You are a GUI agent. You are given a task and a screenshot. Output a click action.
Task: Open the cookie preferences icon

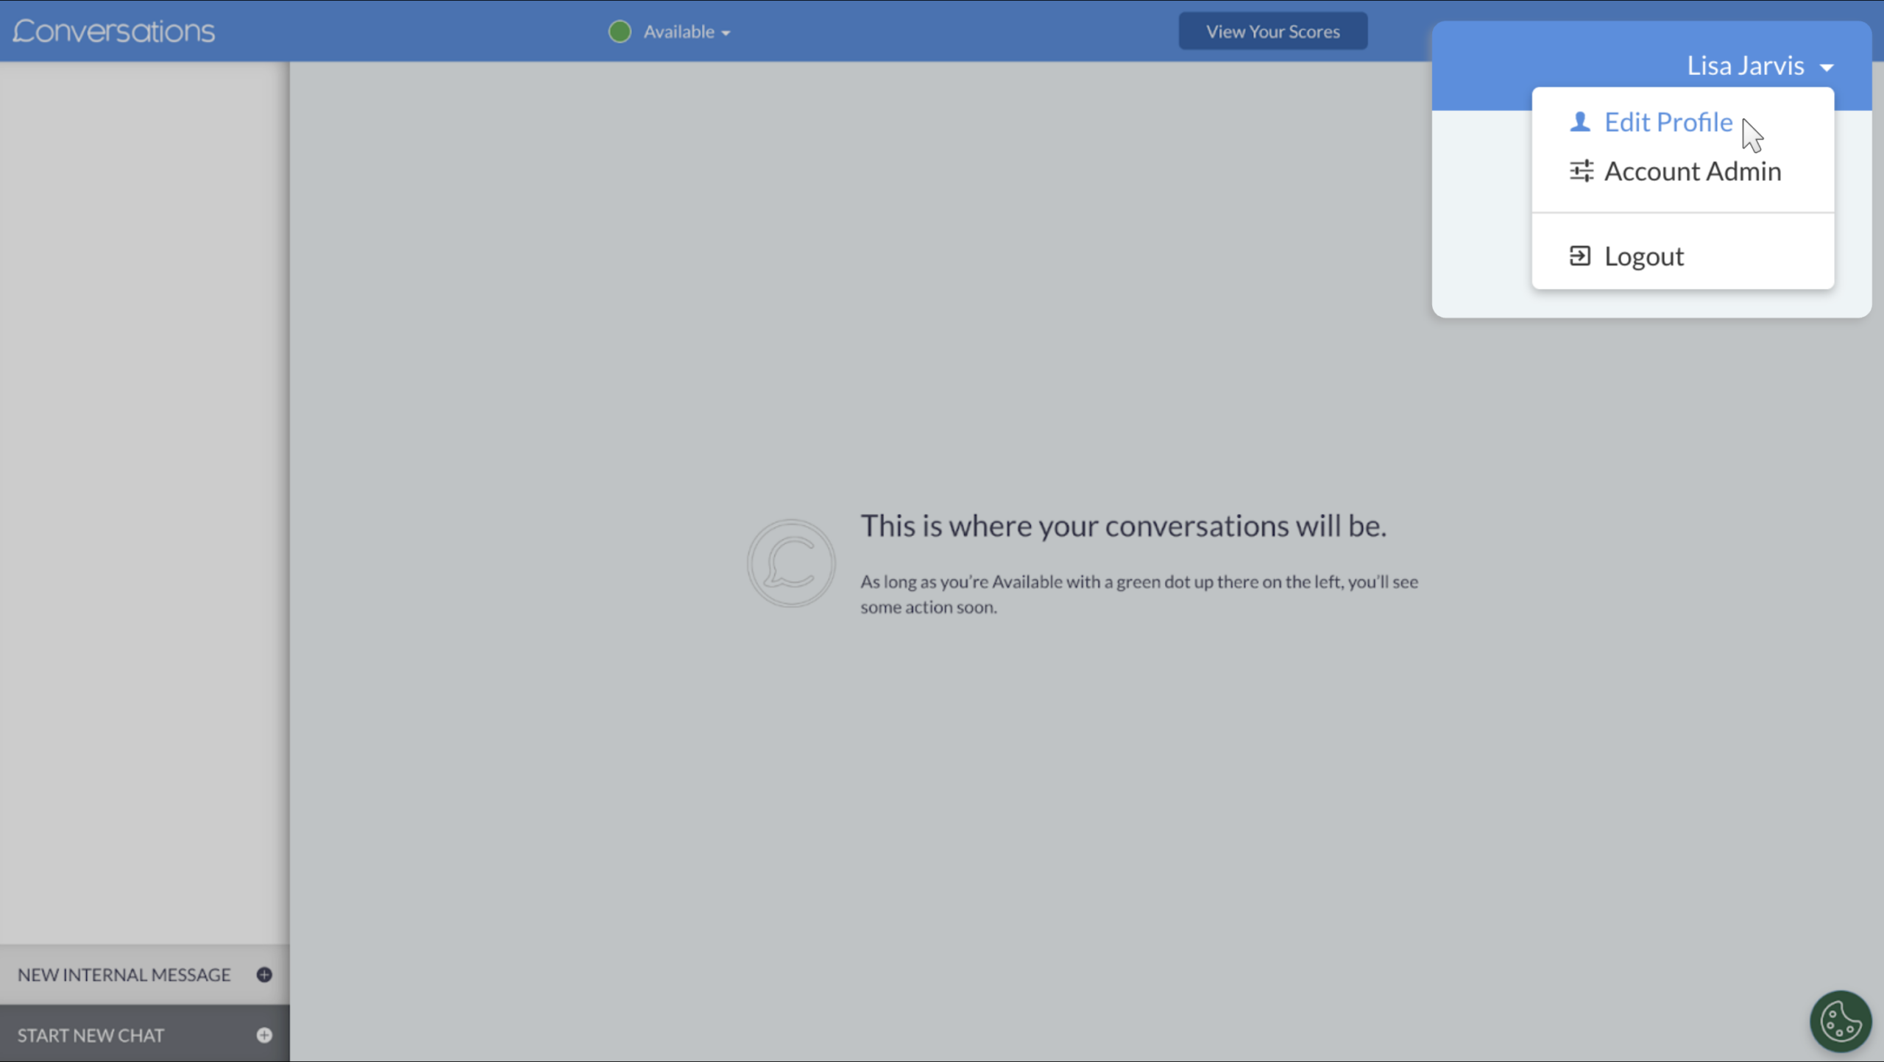click(x=1841, y=1021)
